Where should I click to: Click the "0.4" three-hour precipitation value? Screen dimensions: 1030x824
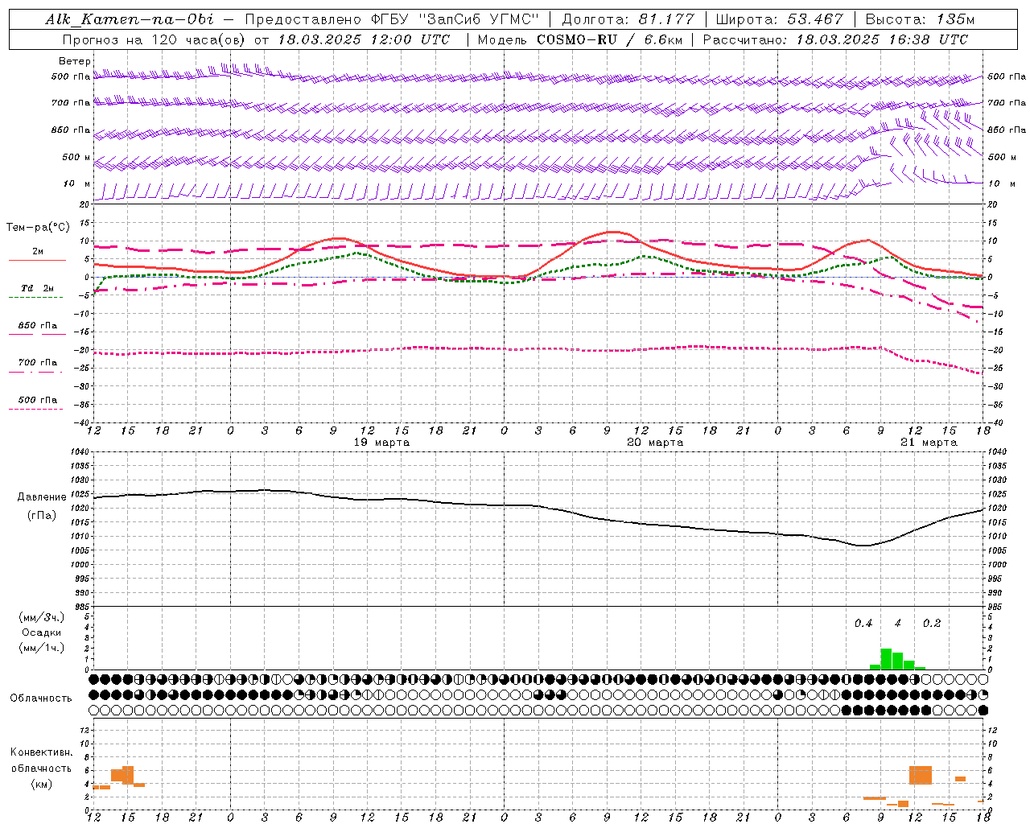(x=863, y=624)
